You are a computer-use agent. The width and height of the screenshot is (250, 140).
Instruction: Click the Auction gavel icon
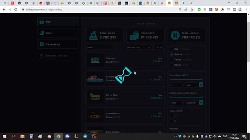[x=42, y=56]
